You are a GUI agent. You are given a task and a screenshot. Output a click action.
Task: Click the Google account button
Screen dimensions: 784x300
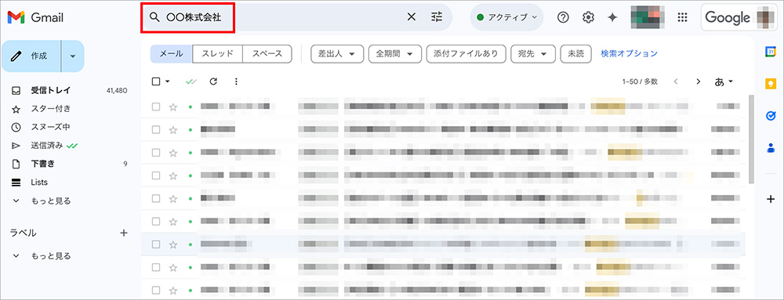739,17
